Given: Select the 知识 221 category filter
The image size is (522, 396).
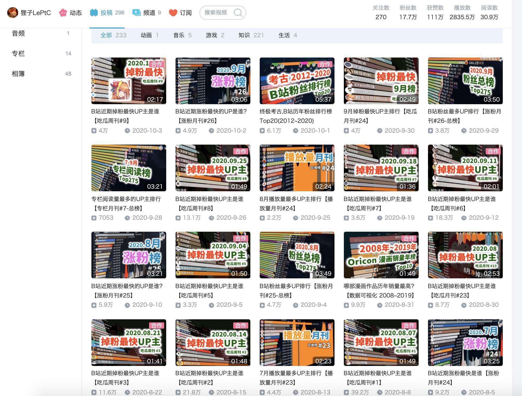Looking at the screenshot, I should coord(251,35).
